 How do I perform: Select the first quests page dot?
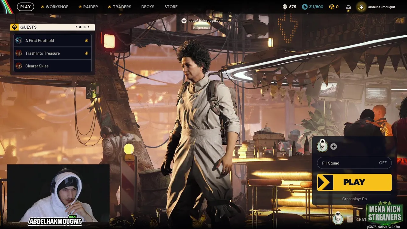coord(80,27)
